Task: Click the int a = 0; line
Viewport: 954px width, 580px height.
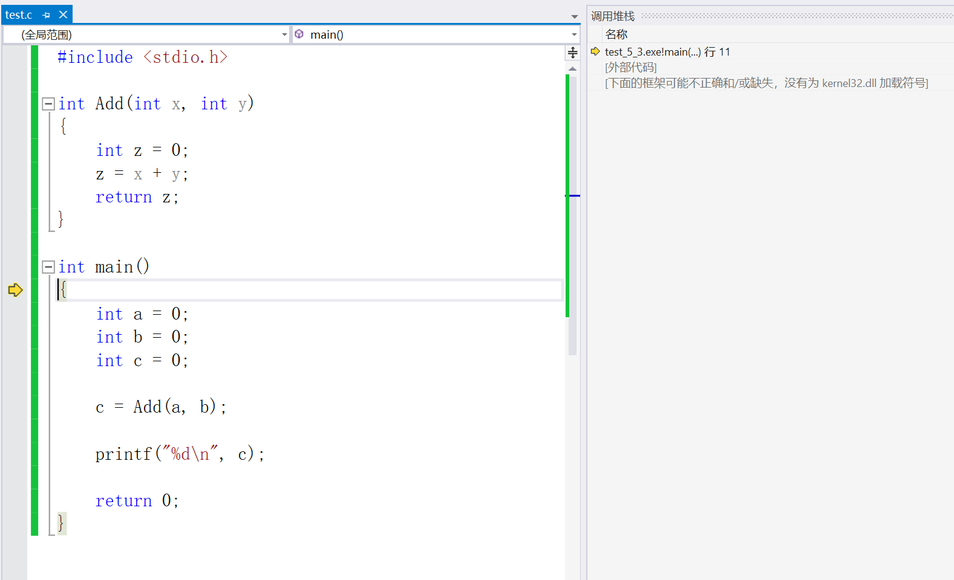Action: pos(142,314)
